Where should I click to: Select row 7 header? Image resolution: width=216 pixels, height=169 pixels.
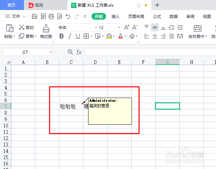tap(6, 106)
